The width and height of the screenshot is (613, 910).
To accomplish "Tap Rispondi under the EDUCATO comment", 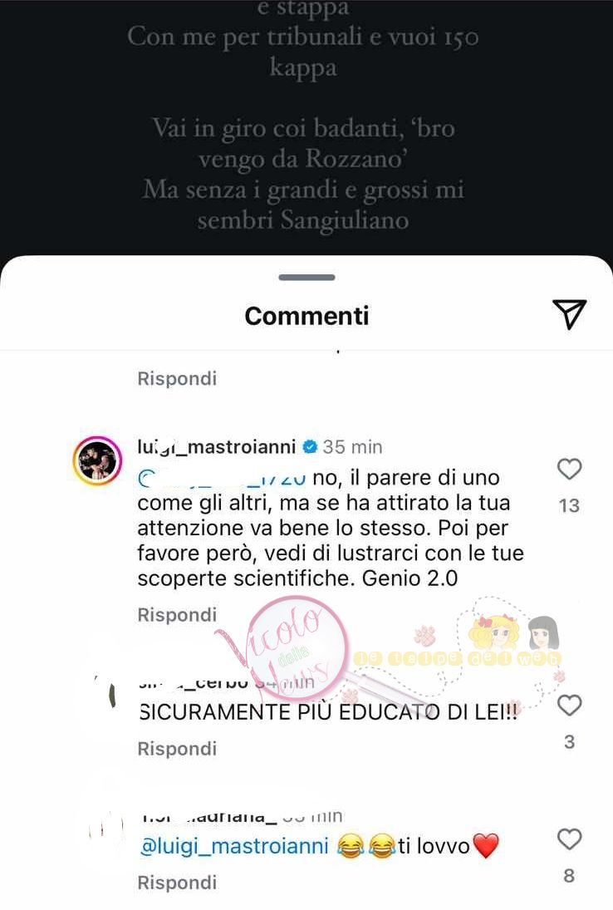I will [x=177, y=749].
